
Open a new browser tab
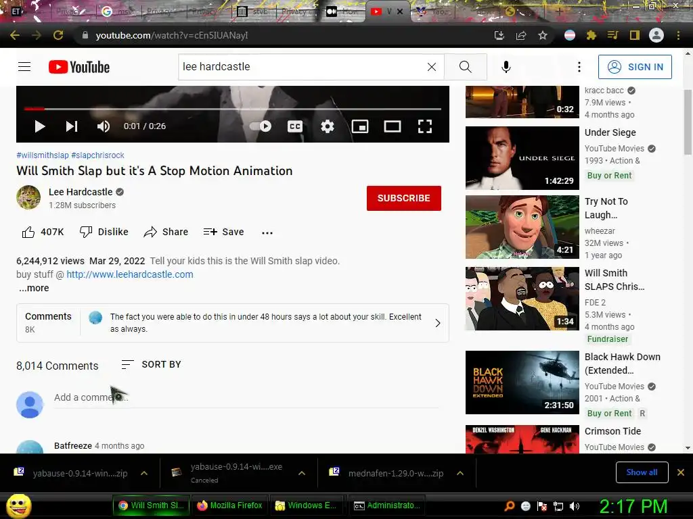tap(559, 12)
